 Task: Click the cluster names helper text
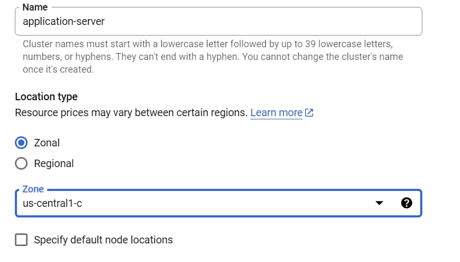213,57
